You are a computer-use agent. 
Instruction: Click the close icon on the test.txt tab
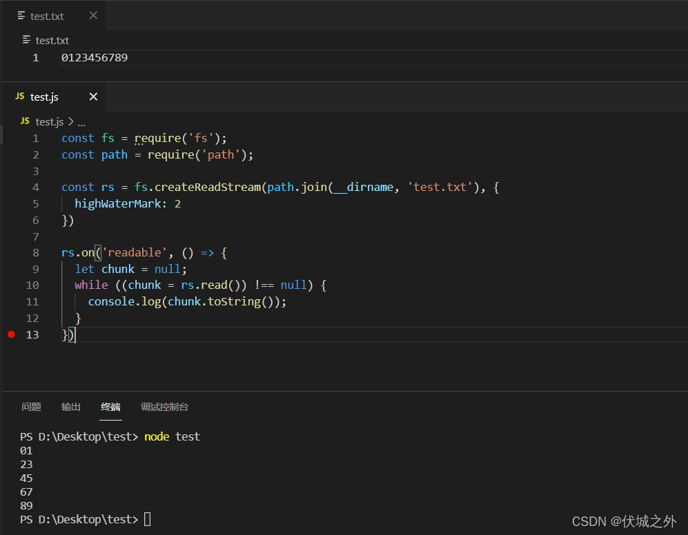93,16
